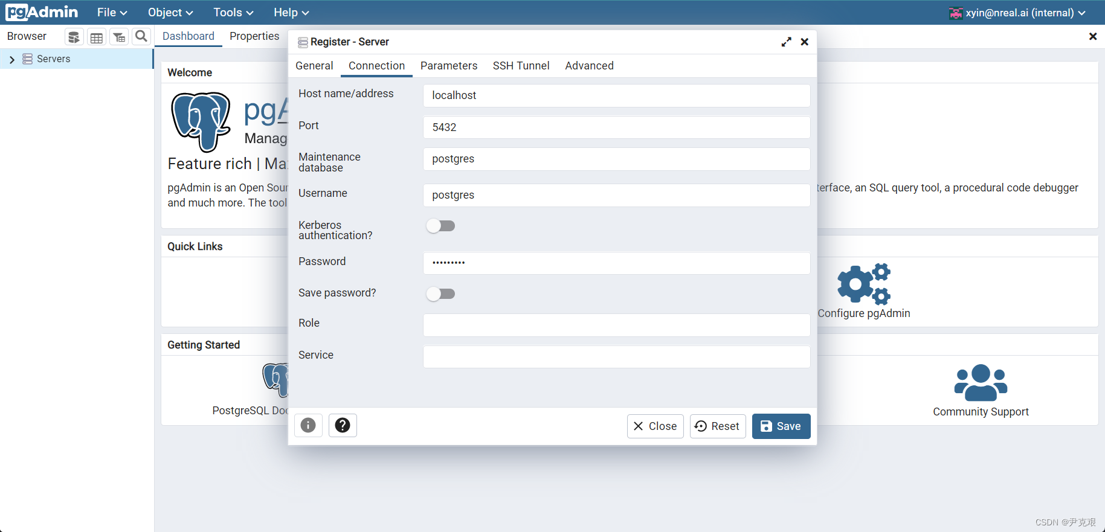Expand the Servers tree node
This screenshot has height=532, width=1105.
(x=11, y=59)
